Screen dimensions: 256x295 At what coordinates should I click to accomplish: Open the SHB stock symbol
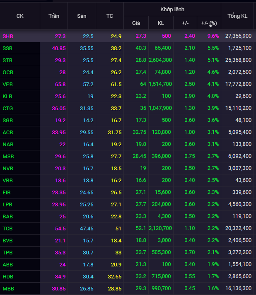click(8, 36)
